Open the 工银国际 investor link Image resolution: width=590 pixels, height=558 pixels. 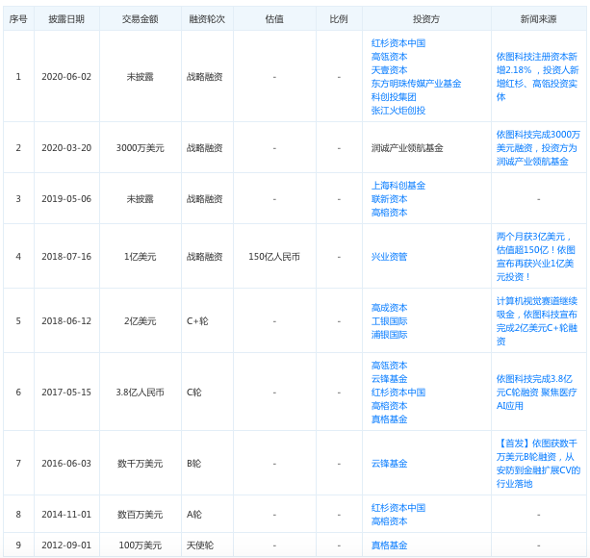pos(389,321)
